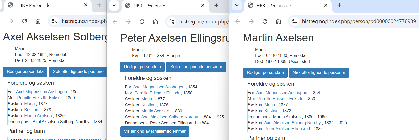Screen dimensions: 419x140
Task: Open new tab in Martin Axelsen window
Action: point(339,5)
